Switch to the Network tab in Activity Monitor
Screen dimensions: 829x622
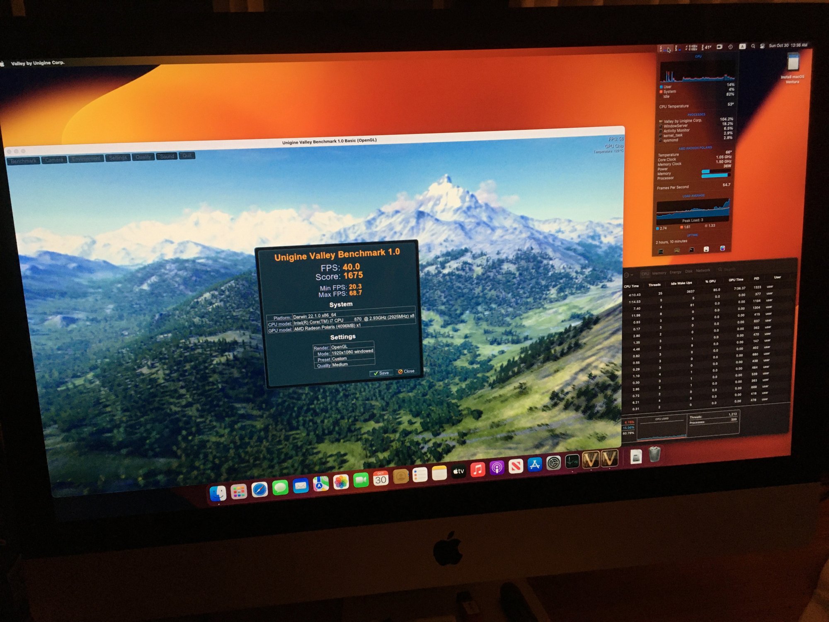703,270
